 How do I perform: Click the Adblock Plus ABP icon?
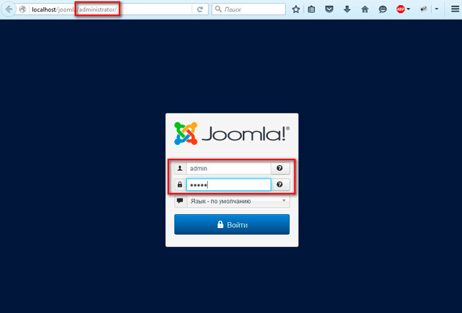tap(401, 9)
